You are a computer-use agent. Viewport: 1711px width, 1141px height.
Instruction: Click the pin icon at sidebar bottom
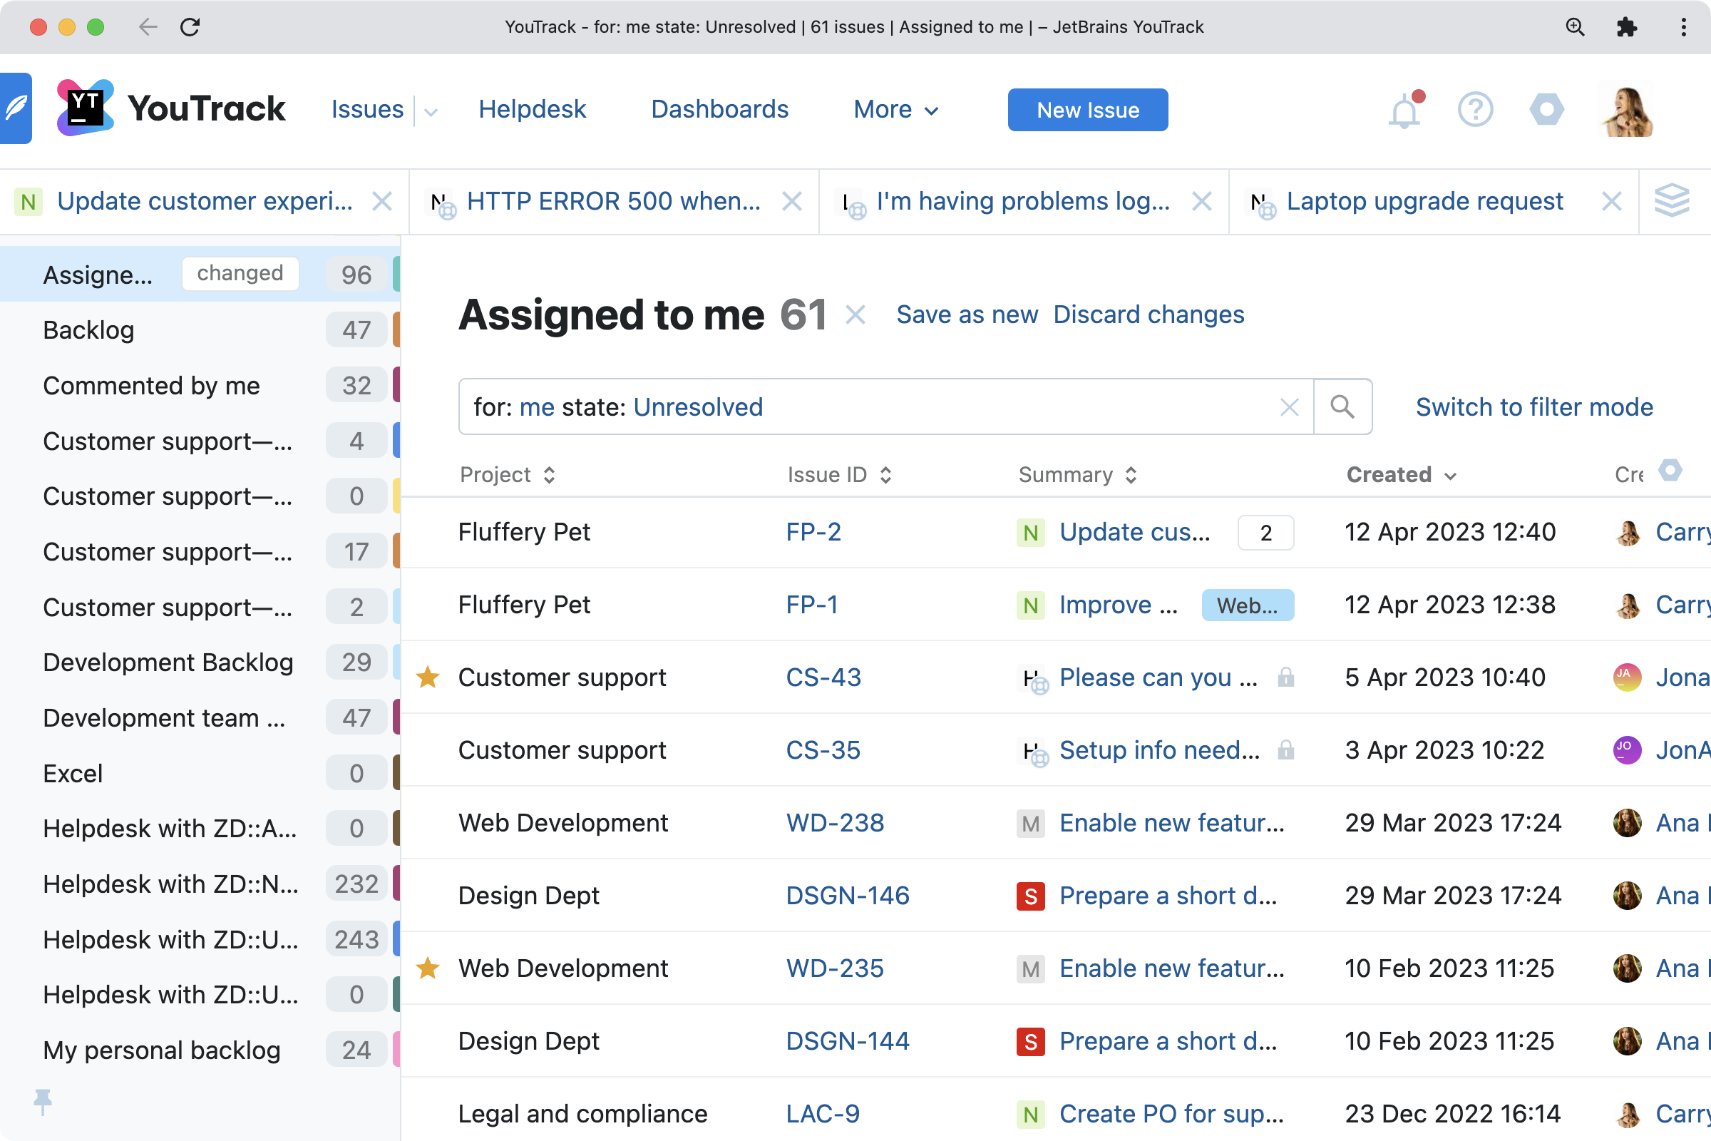click(x=43, y=1102)
